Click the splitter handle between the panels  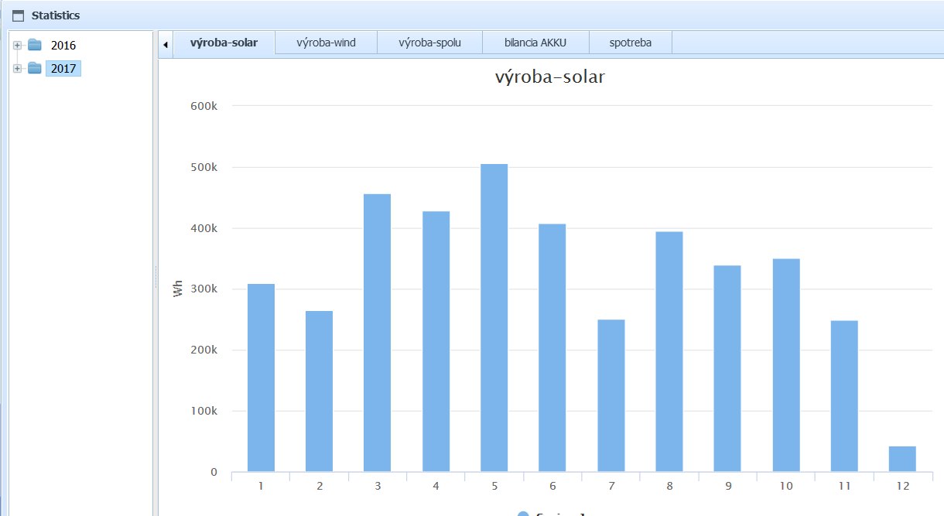pyautogui.click(x=156, y=275)
